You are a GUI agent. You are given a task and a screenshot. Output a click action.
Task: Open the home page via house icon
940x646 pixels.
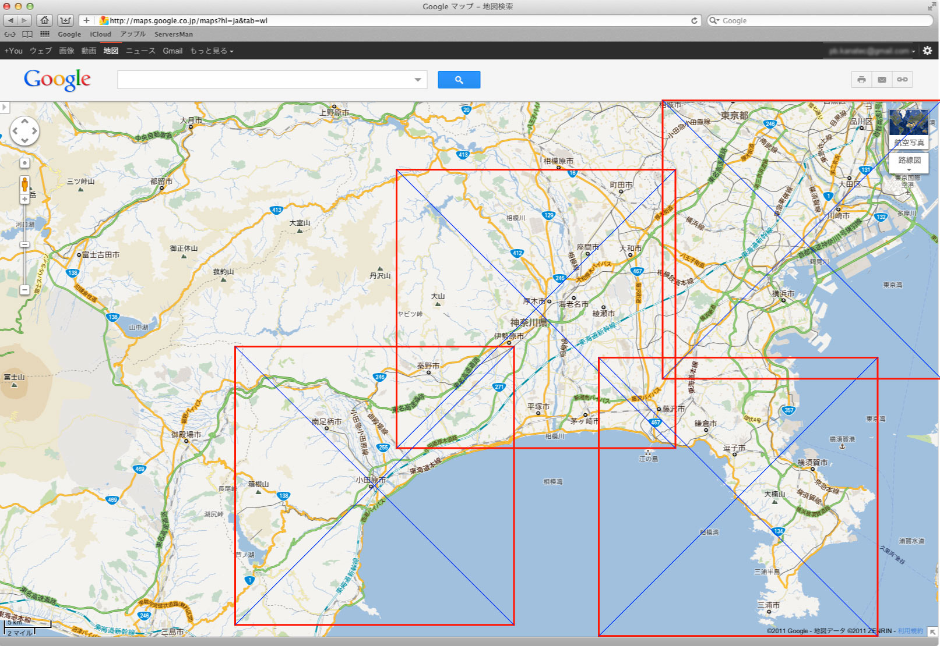tap(45, 20)
